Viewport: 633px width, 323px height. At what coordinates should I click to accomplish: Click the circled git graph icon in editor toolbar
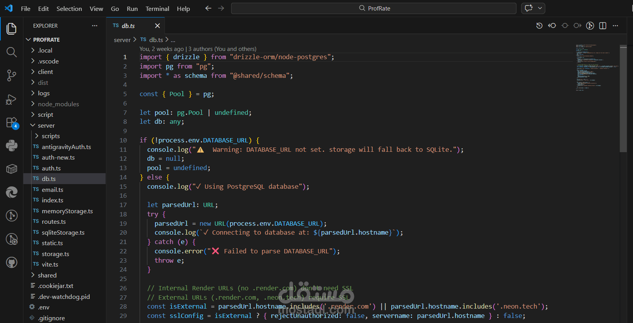[590, 26]
